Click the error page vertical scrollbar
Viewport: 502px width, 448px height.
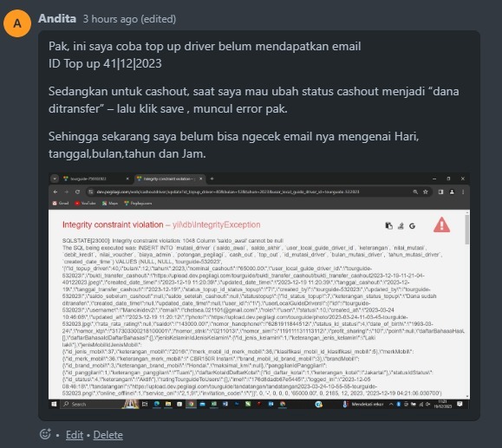467,304
